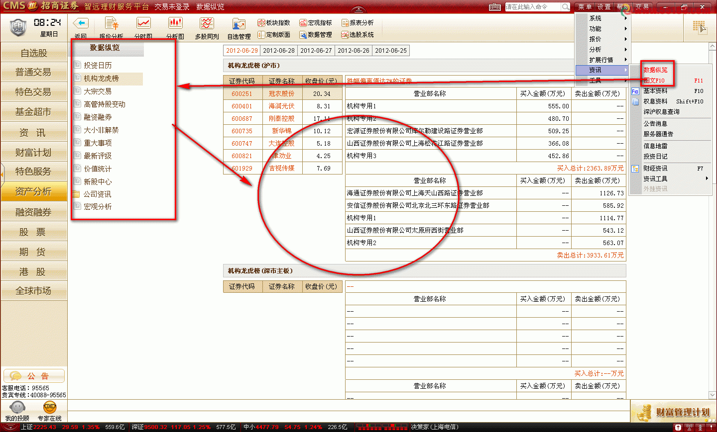Click the 返回 back arrow icon

(81, 23)
